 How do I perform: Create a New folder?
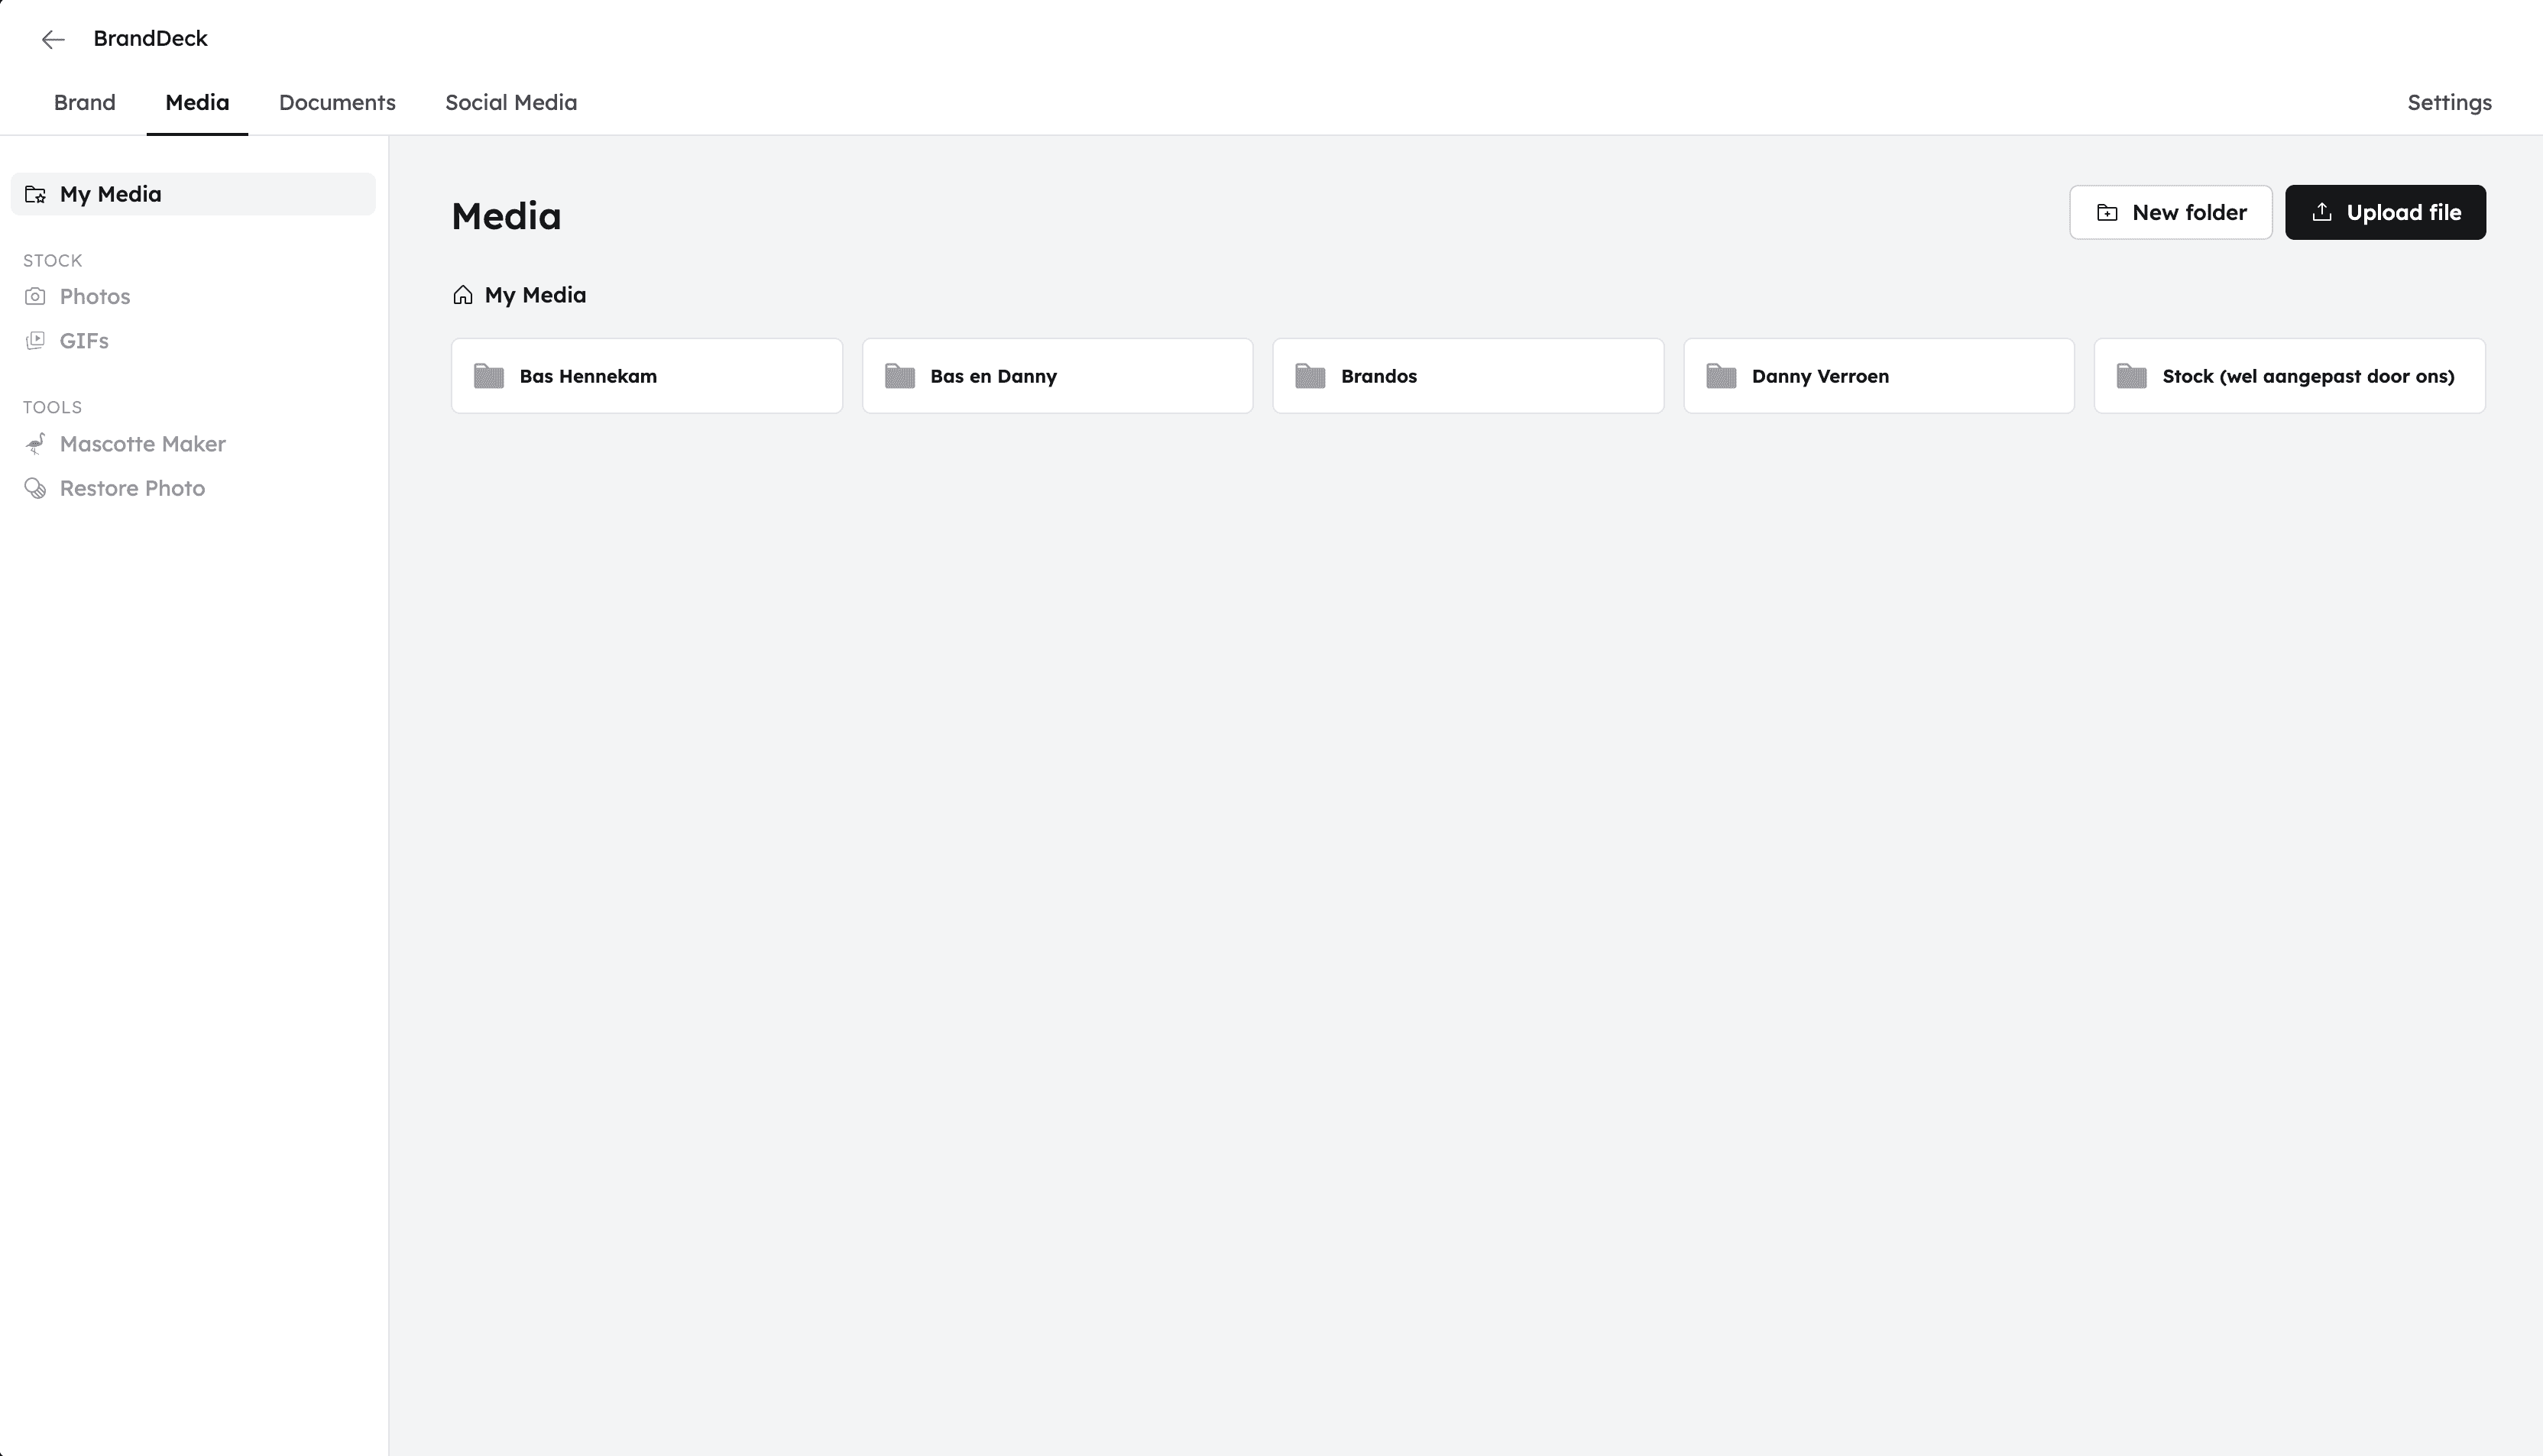[2170, 212]
